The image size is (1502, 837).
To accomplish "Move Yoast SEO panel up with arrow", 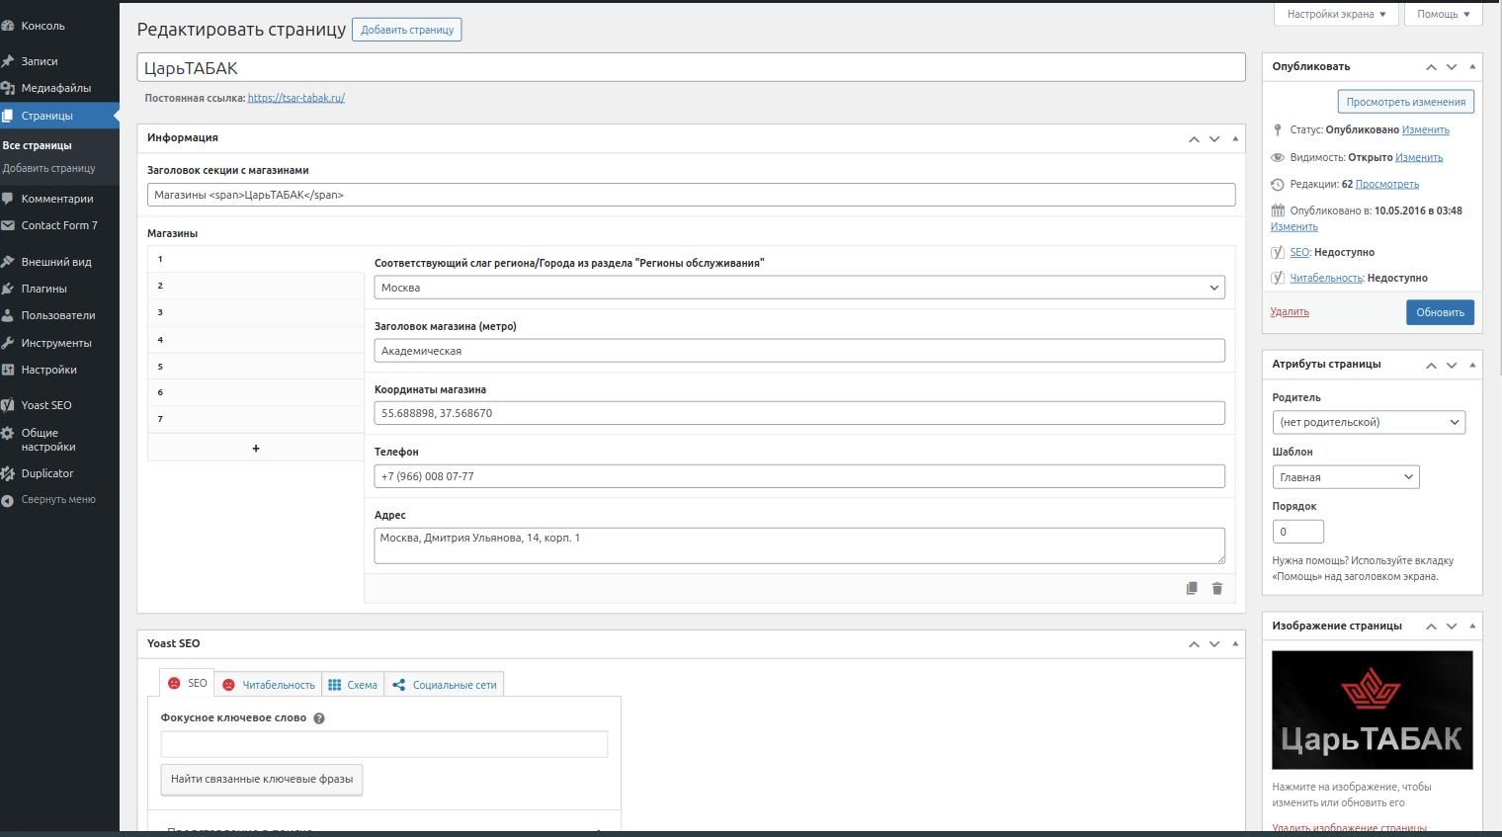I will tap(1194, 644).
